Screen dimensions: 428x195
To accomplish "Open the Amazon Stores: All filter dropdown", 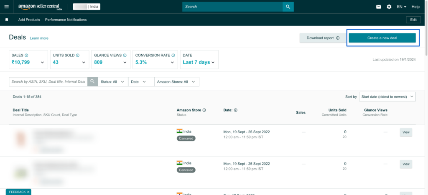I will pos(177,81).
